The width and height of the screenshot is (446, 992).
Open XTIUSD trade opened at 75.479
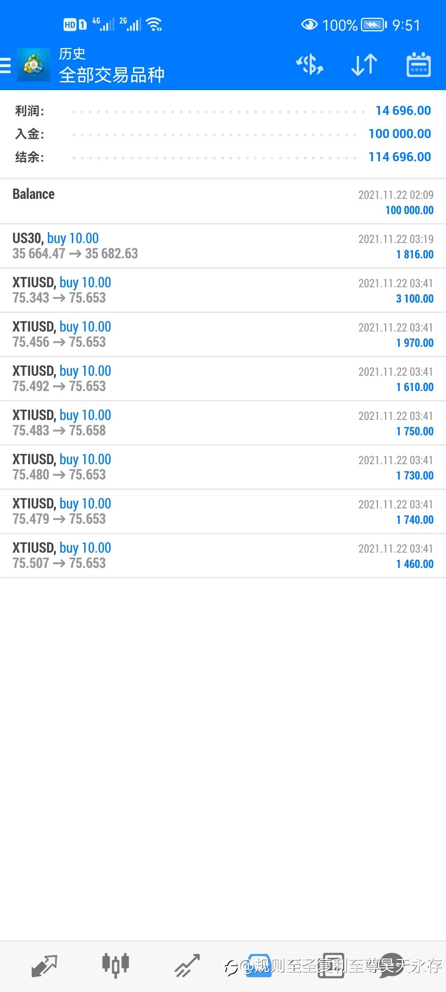click(x=223, y=511)
